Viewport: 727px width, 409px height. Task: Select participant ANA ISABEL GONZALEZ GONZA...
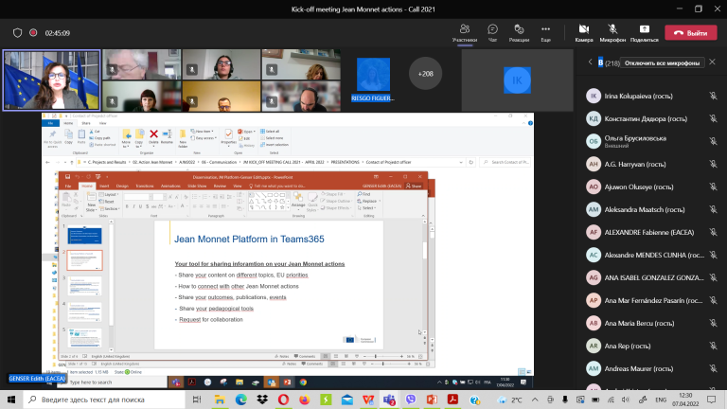coord(651,277)
